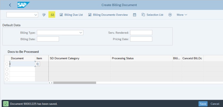223x107 pixels.
Task: Click the Cancel button
Action: pyautogui.click(x=215, y=104)
